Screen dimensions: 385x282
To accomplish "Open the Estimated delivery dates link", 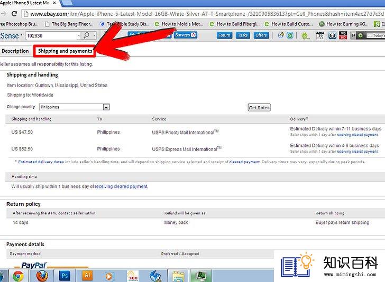I will click(x=41, y=162).
